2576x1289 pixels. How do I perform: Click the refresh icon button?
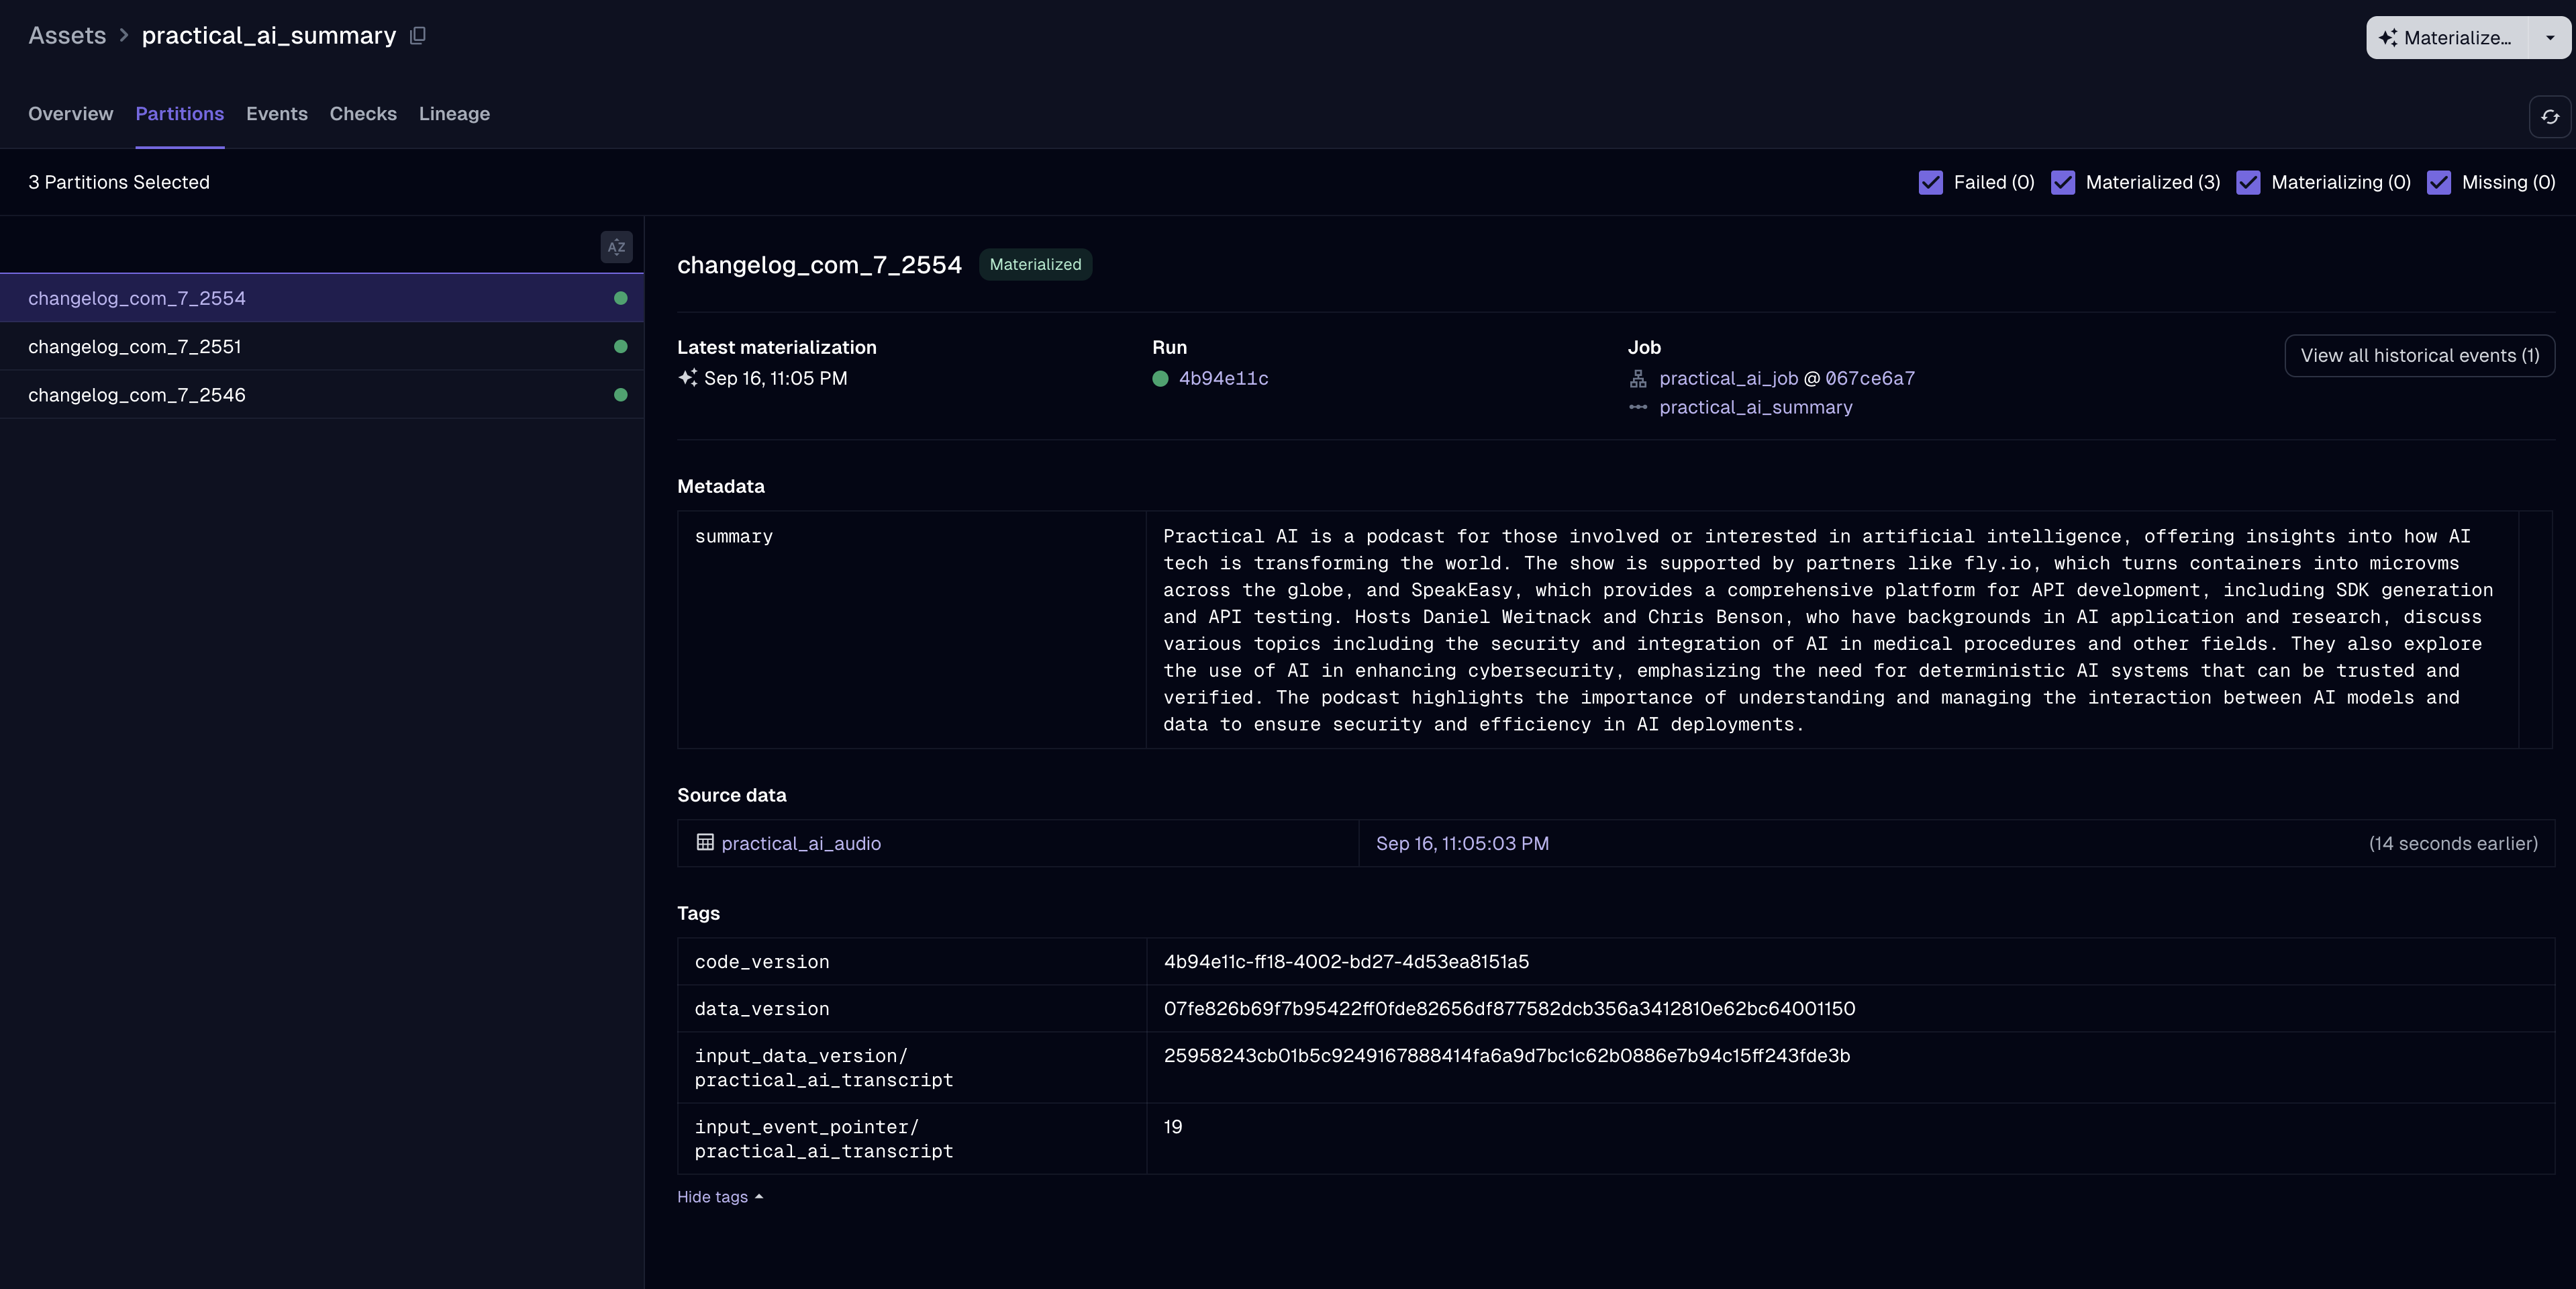2549,117
